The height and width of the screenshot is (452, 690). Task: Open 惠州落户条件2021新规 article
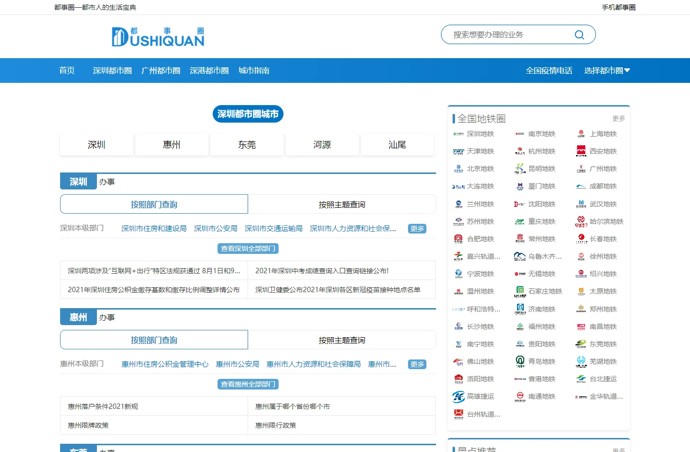click(103, 406)
